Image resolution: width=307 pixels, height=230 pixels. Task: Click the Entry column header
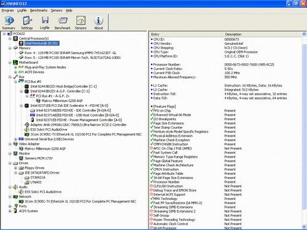(186, 34)
